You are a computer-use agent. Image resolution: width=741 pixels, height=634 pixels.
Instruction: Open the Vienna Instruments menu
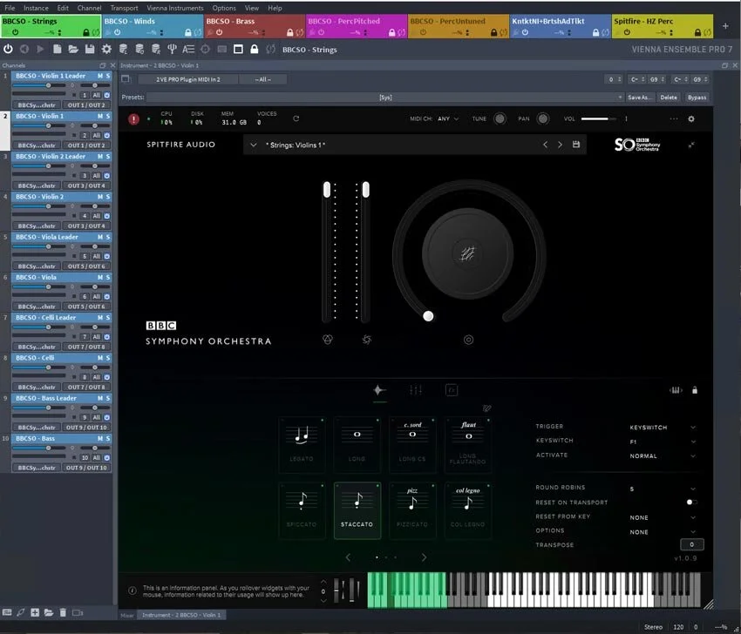click(175, 8)
